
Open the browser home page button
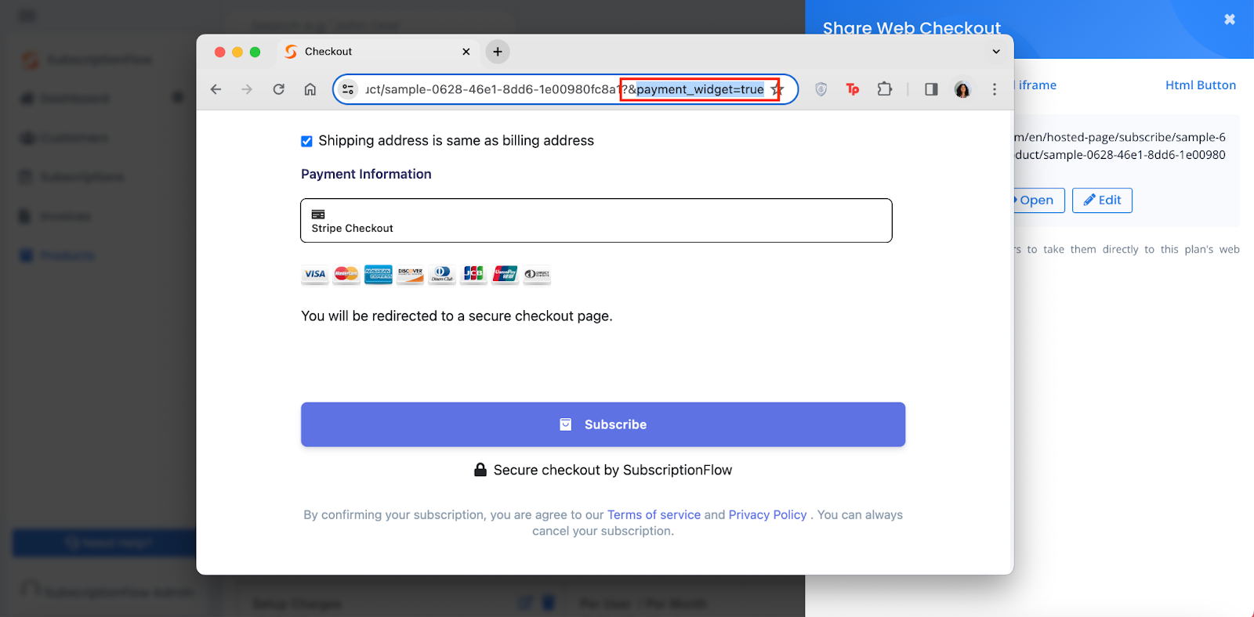(x=310, y=89)
